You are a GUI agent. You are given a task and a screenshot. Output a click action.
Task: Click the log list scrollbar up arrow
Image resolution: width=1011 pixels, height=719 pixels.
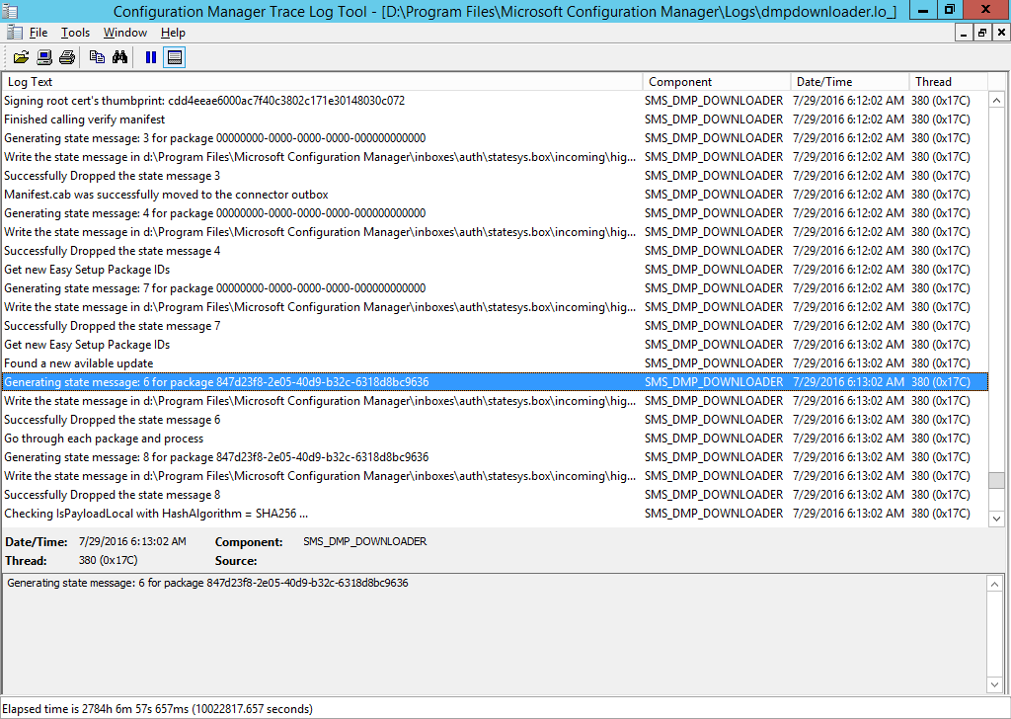[x=996, y=100]
